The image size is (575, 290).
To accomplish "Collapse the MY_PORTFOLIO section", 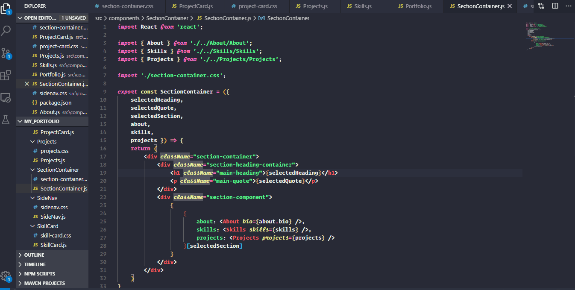I will click(20, 121).
